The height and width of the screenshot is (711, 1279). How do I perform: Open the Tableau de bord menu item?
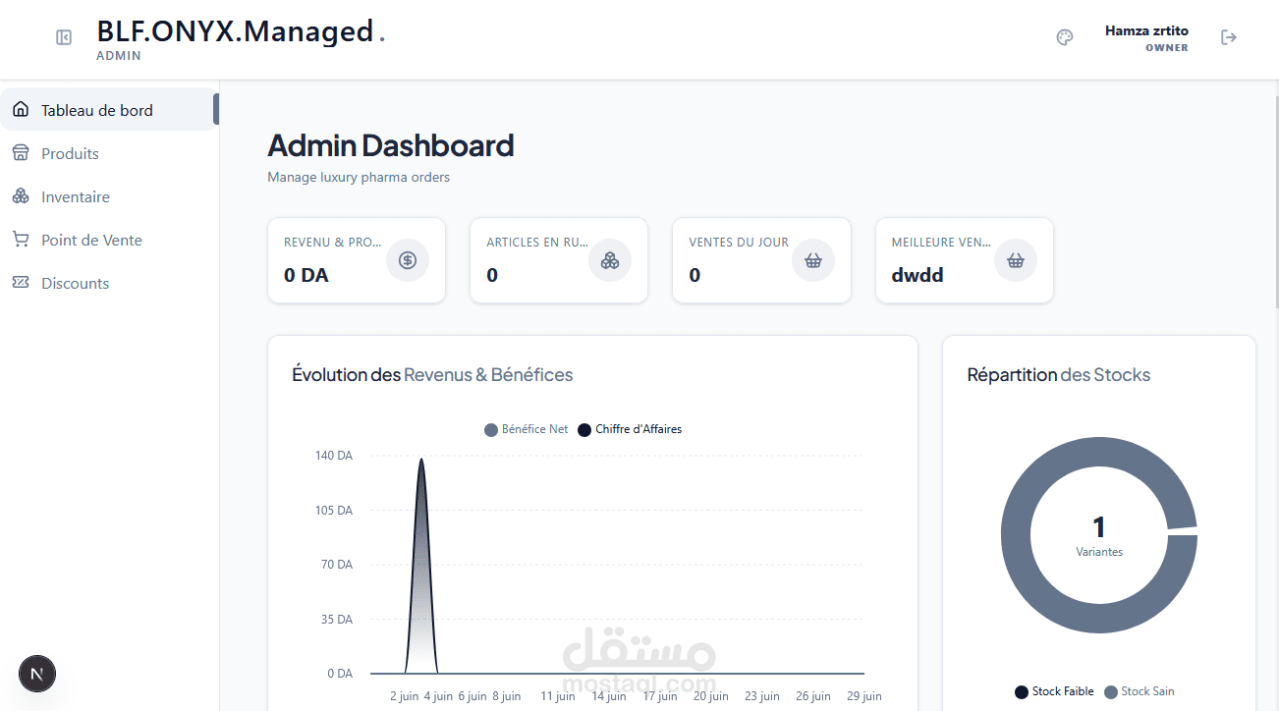109,110
